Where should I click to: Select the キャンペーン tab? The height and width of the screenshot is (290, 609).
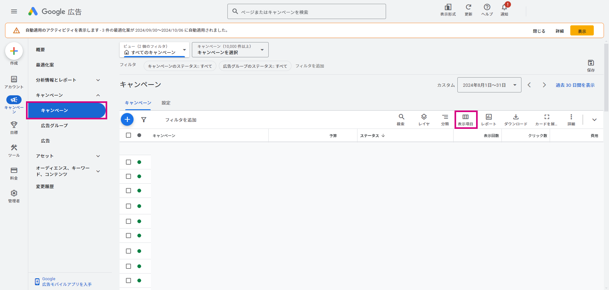pyautogui.click(x=138, y=103)
